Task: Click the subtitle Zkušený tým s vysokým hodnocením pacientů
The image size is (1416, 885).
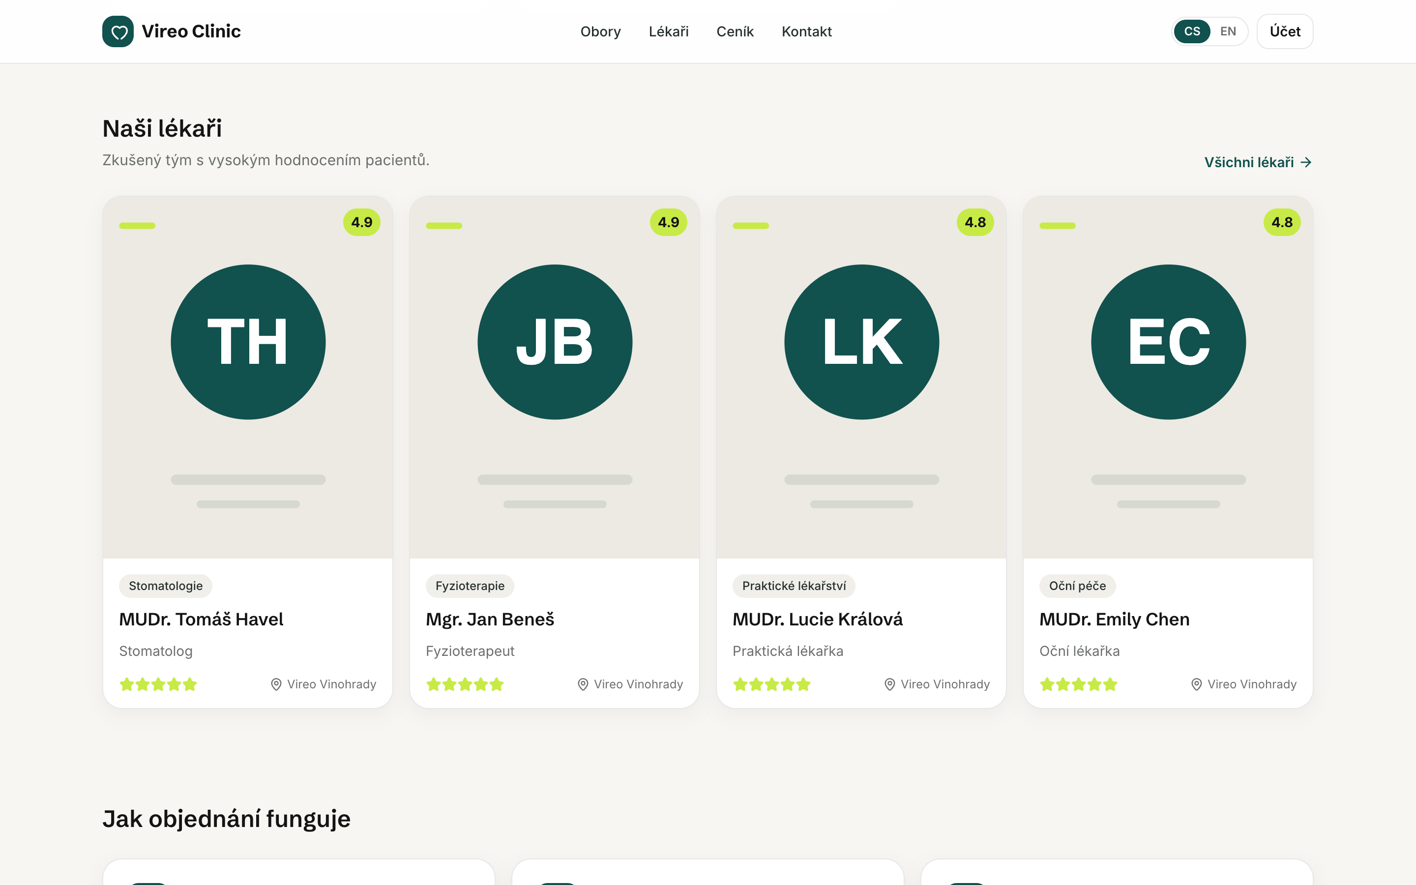Action: coord(265,160)
